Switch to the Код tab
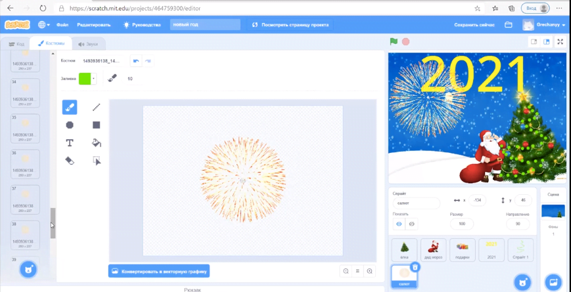Screen dimensions: 571x292 point(16,44)
